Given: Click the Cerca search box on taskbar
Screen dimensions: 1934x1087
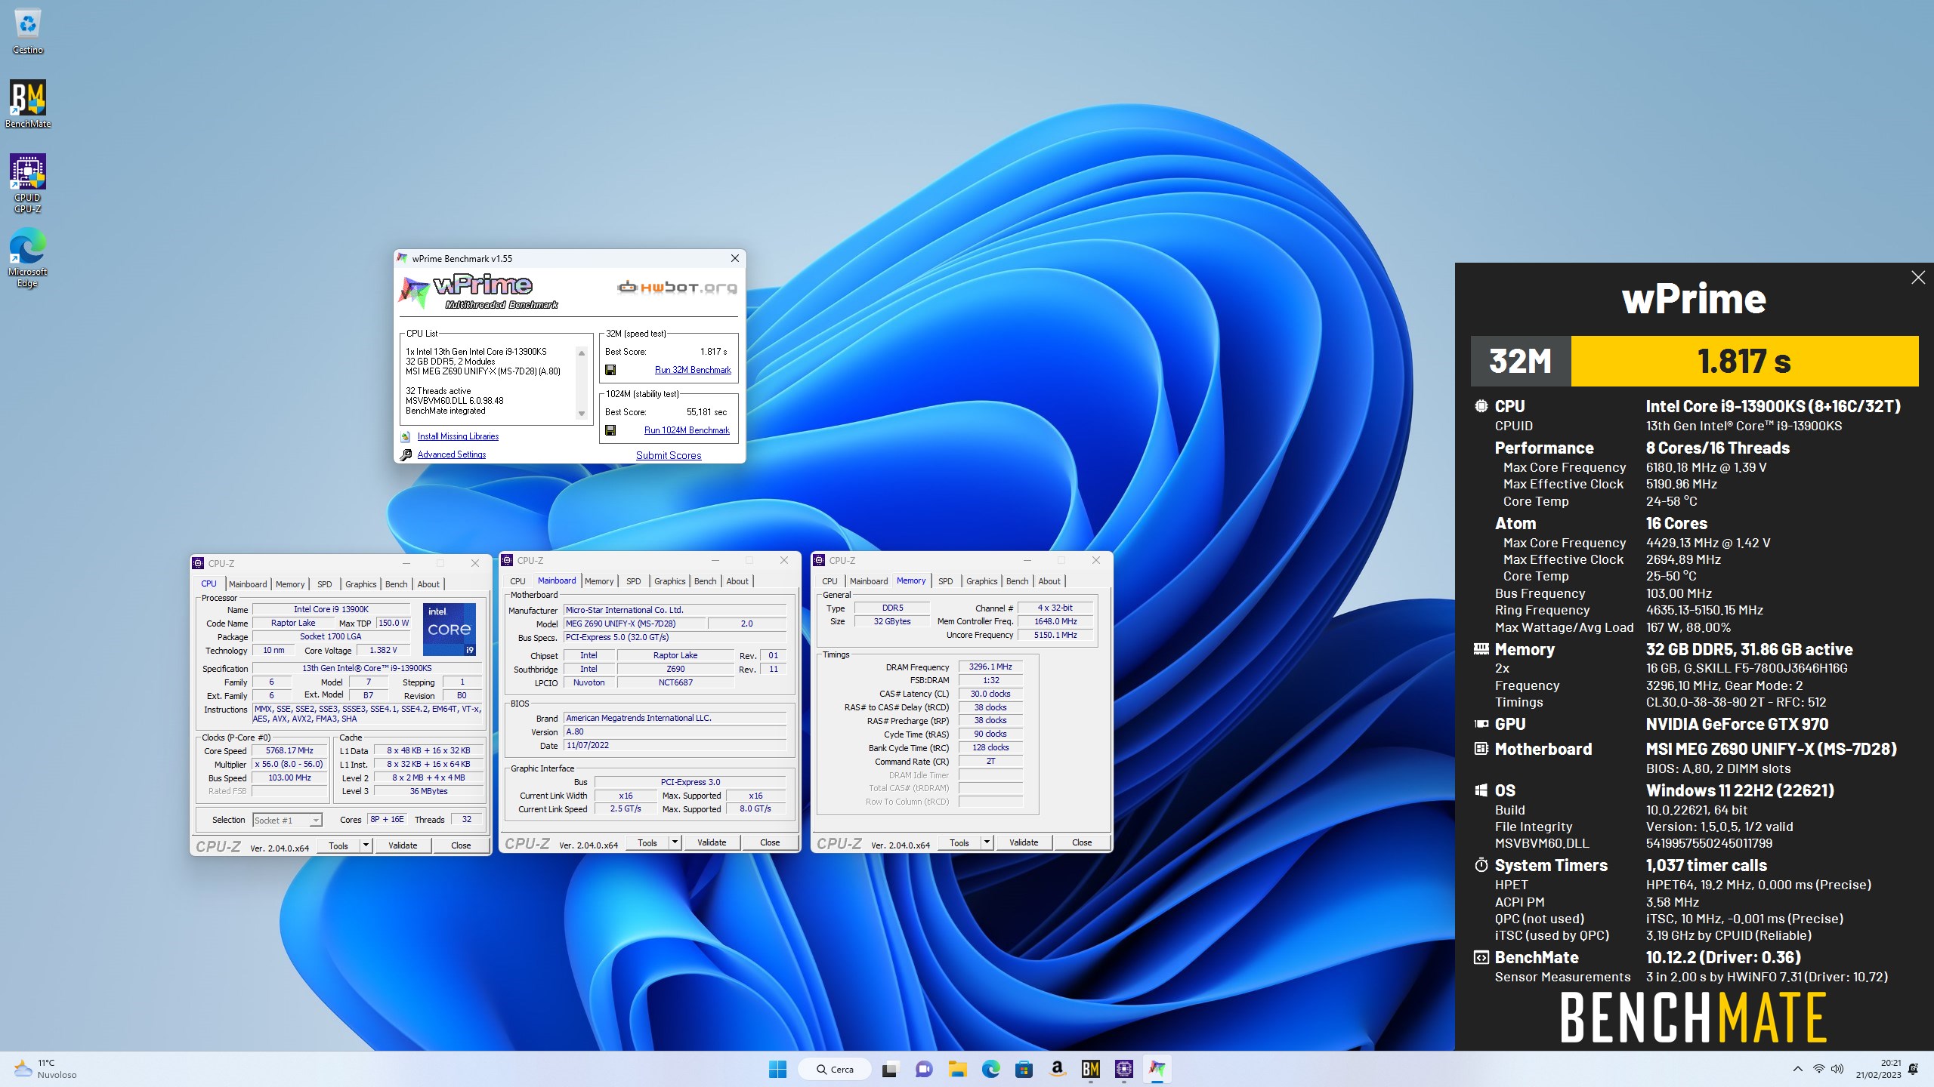Looking at the screenshot, I should pos(836,1069).
